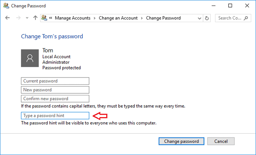Go back using the back arrow

tap(7, 18)
